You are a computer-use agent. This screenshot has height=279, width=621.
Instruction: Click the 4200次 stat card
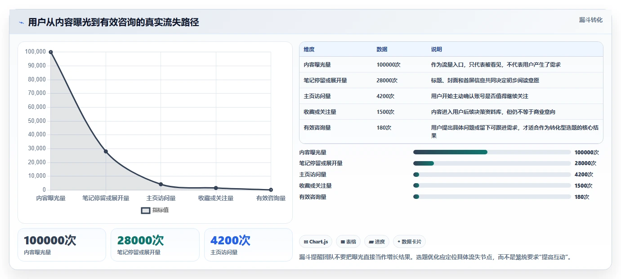tap(248, 245)
